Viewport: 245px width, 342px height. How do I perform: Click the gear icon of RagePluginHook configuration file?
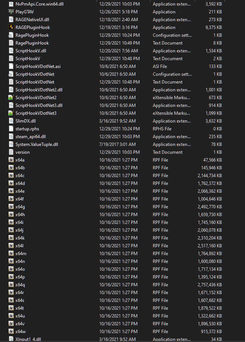pos(11,35)
